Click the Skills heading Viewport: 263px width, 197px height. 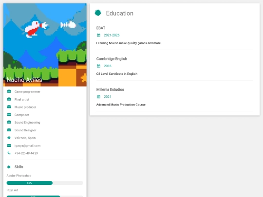tap(19, 167)
